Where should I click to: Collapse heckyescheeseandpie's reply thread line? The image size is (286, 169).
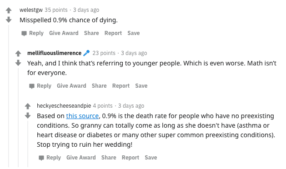[28, 144]
